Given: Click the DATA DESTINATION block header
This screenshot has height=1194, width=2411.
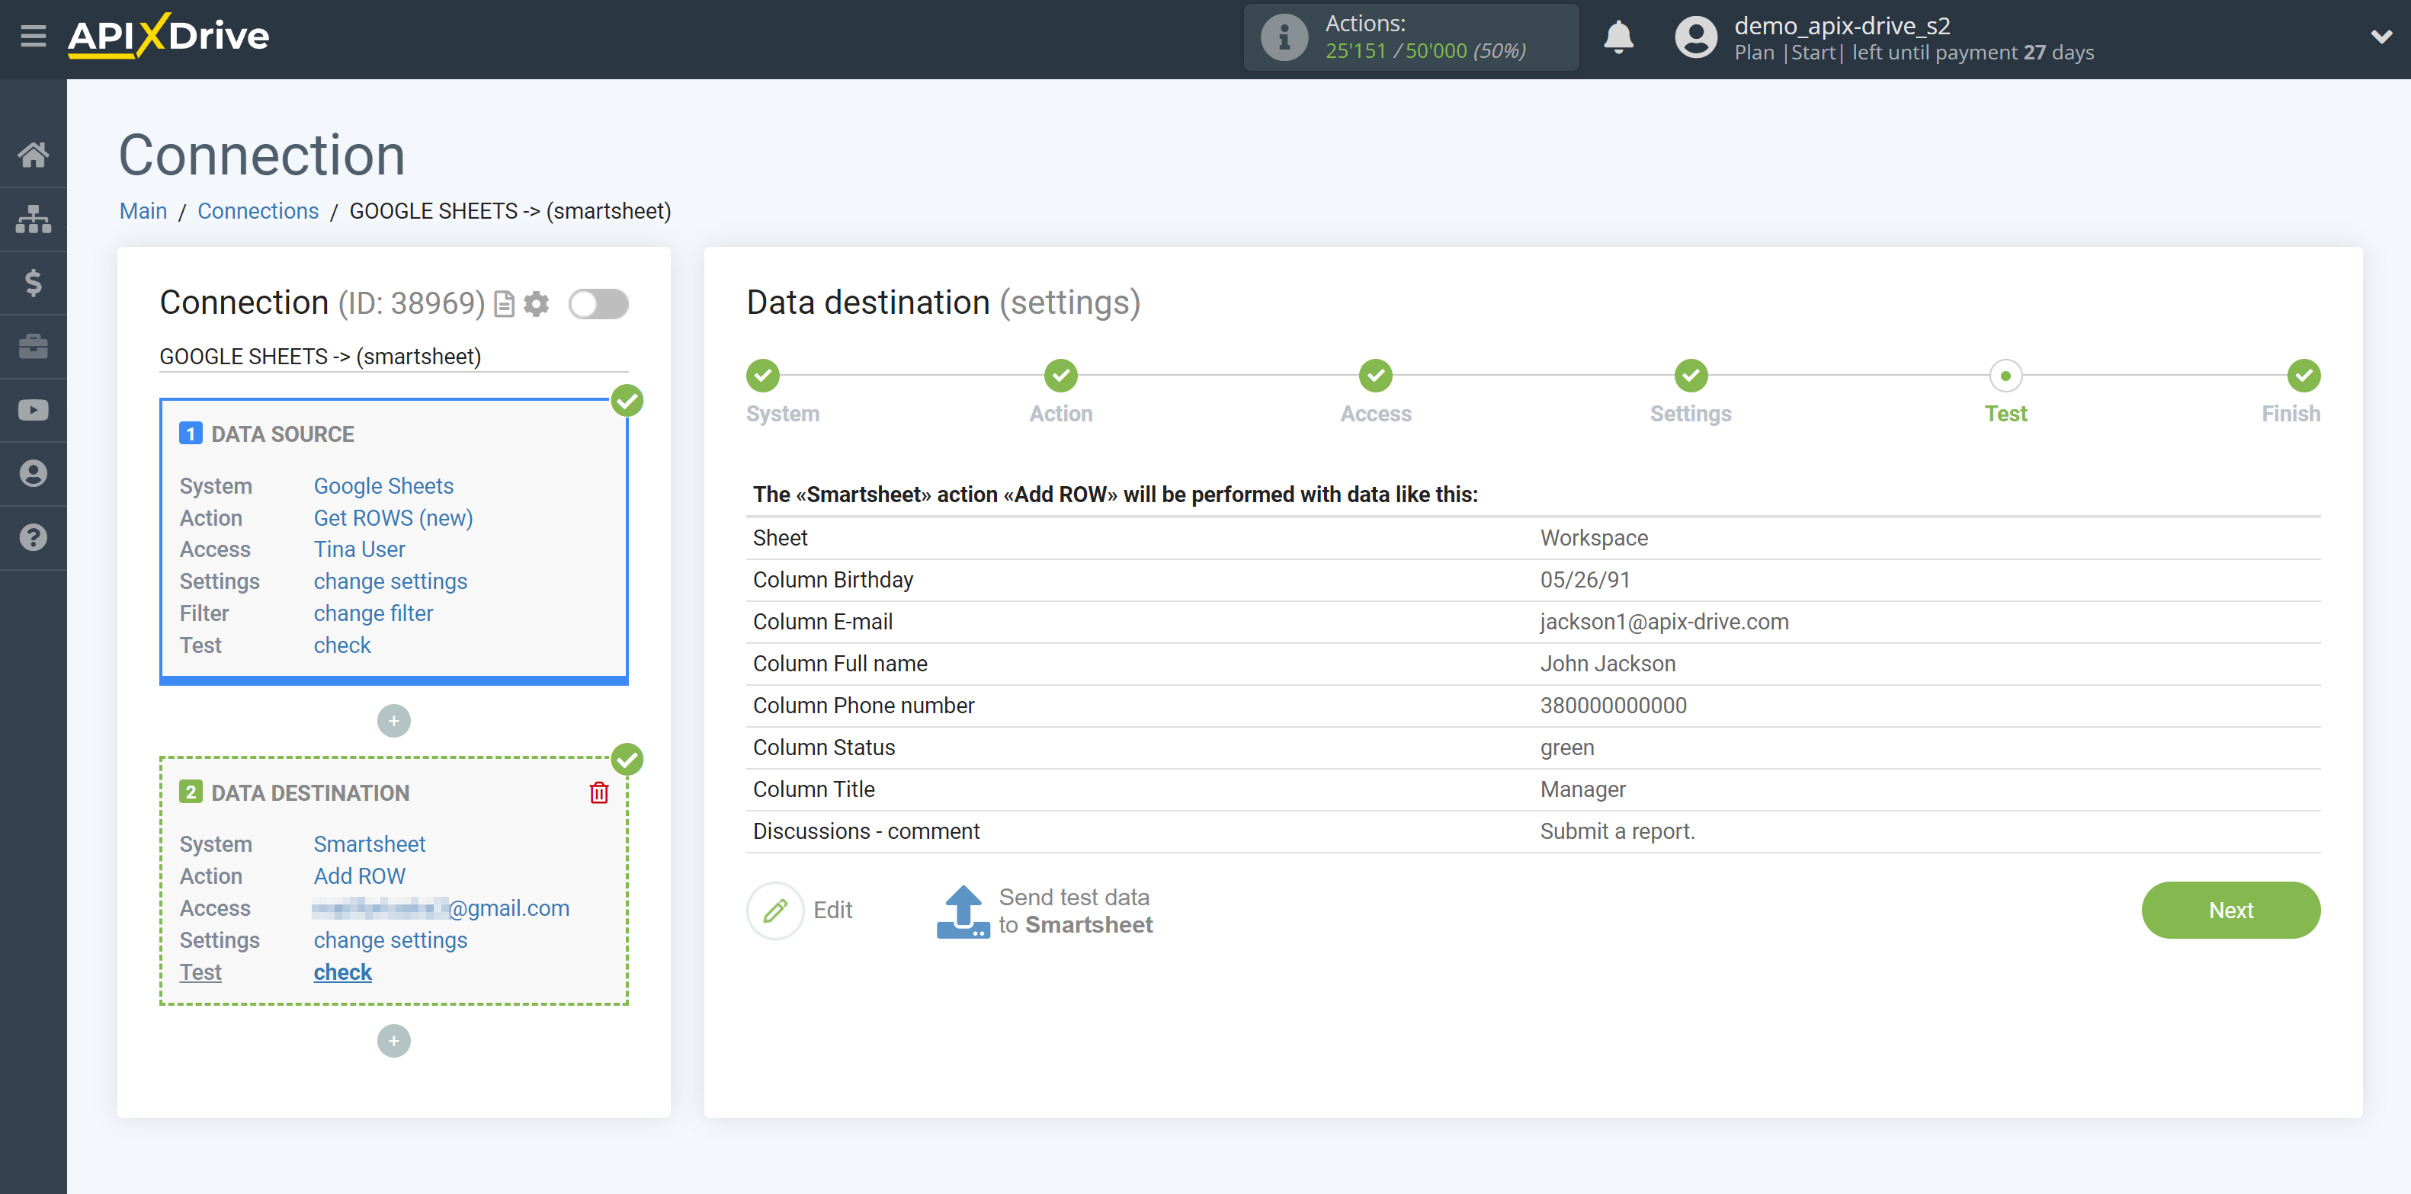Looking at the screenshot, I should [309, 792].
